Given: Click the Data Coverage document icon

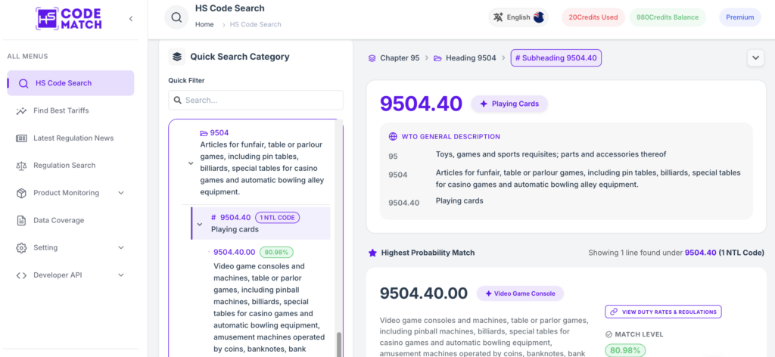Looking at the screenshot, I should click(x=21, y=220).
